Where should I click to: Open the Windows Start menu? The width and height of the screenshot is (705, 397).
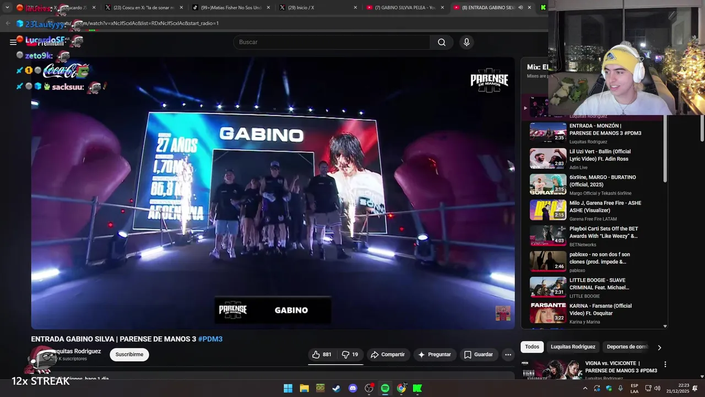coord(288,388)
